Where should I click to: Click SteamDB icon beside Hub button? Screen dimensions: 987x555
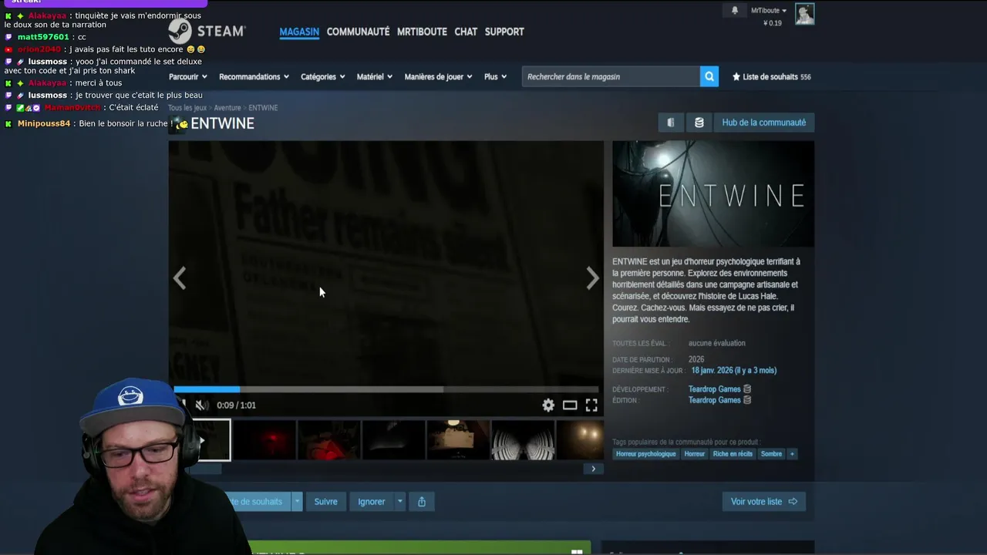tap(699, 123)
